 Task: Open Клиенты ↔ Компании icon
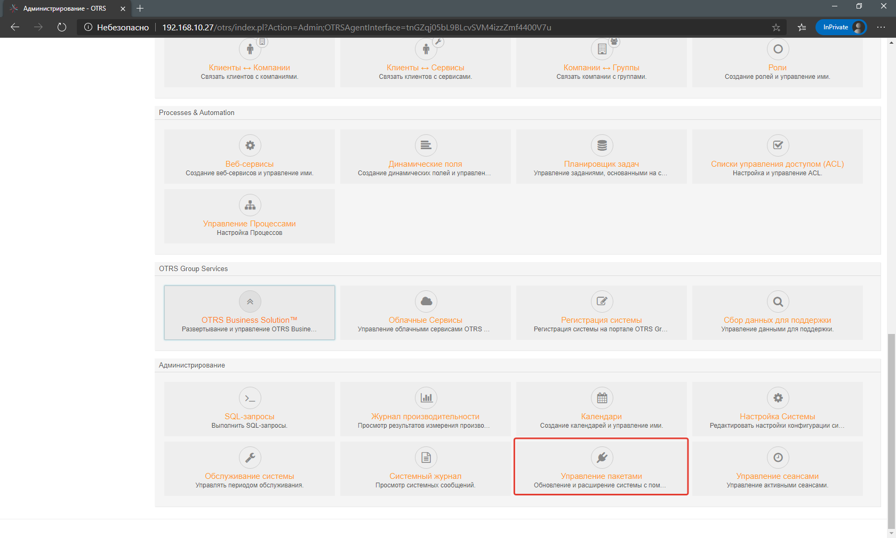coord(250,49)
